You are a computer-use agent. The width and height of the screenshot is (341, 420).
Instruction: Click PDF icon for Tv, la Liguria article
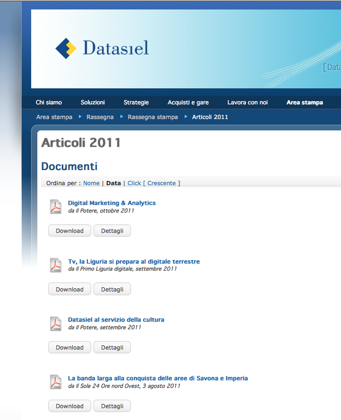pyautogui.click(x=56, y=265)
